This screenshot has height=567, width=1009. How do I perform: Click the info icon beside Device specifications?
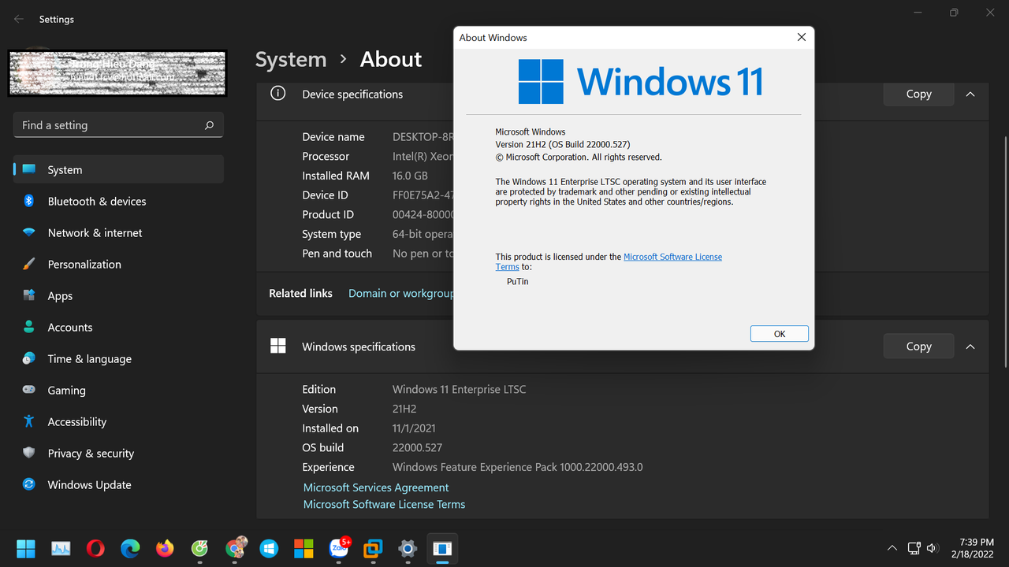point(277,93)
